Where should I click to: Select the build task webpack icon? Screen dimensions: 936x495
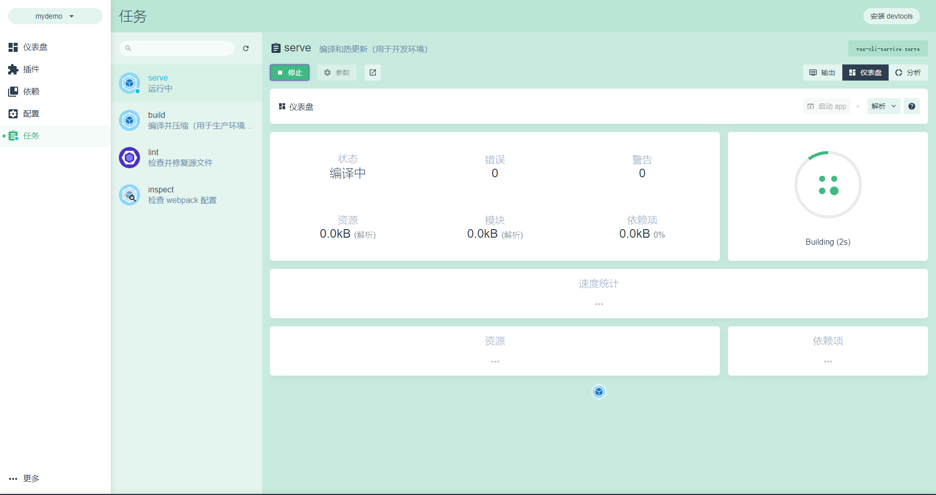point(129,120)
